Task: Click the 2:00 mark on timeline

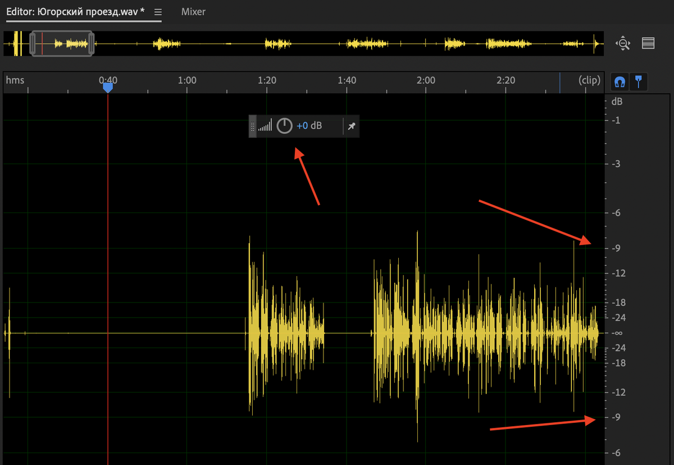Action: tap(426, 80)
